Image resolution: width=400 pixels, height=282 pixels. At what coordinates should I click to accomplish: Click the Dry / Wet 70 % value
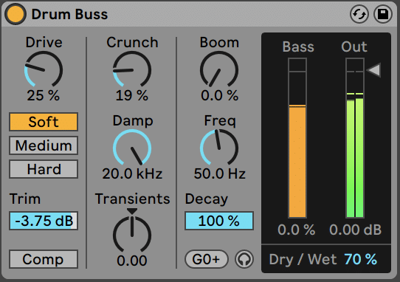tap(360, 259)
